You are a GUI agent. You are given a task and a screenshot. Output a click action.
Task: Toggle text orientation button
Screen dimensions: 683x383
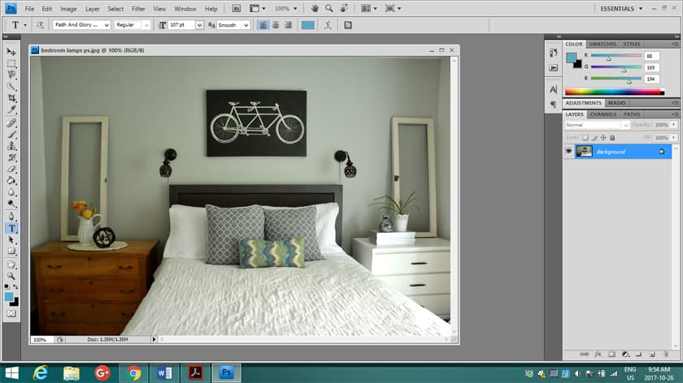pyautogui.click(x=40, y=25)
